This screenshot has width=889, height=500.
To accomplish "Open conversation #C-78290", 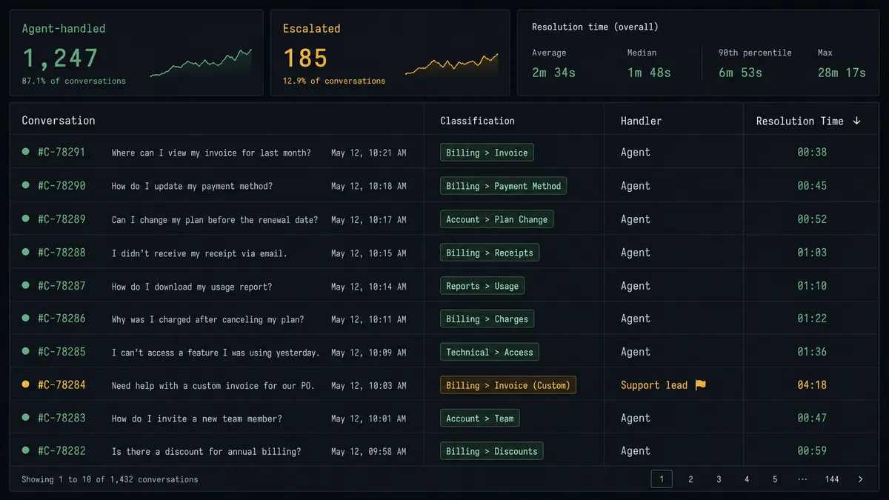I will 61,185.
